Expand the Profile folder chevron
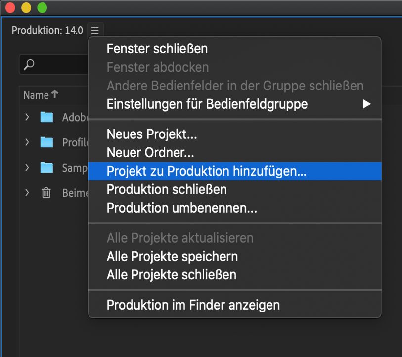This screenshot has width=402, height=357. 27,142
